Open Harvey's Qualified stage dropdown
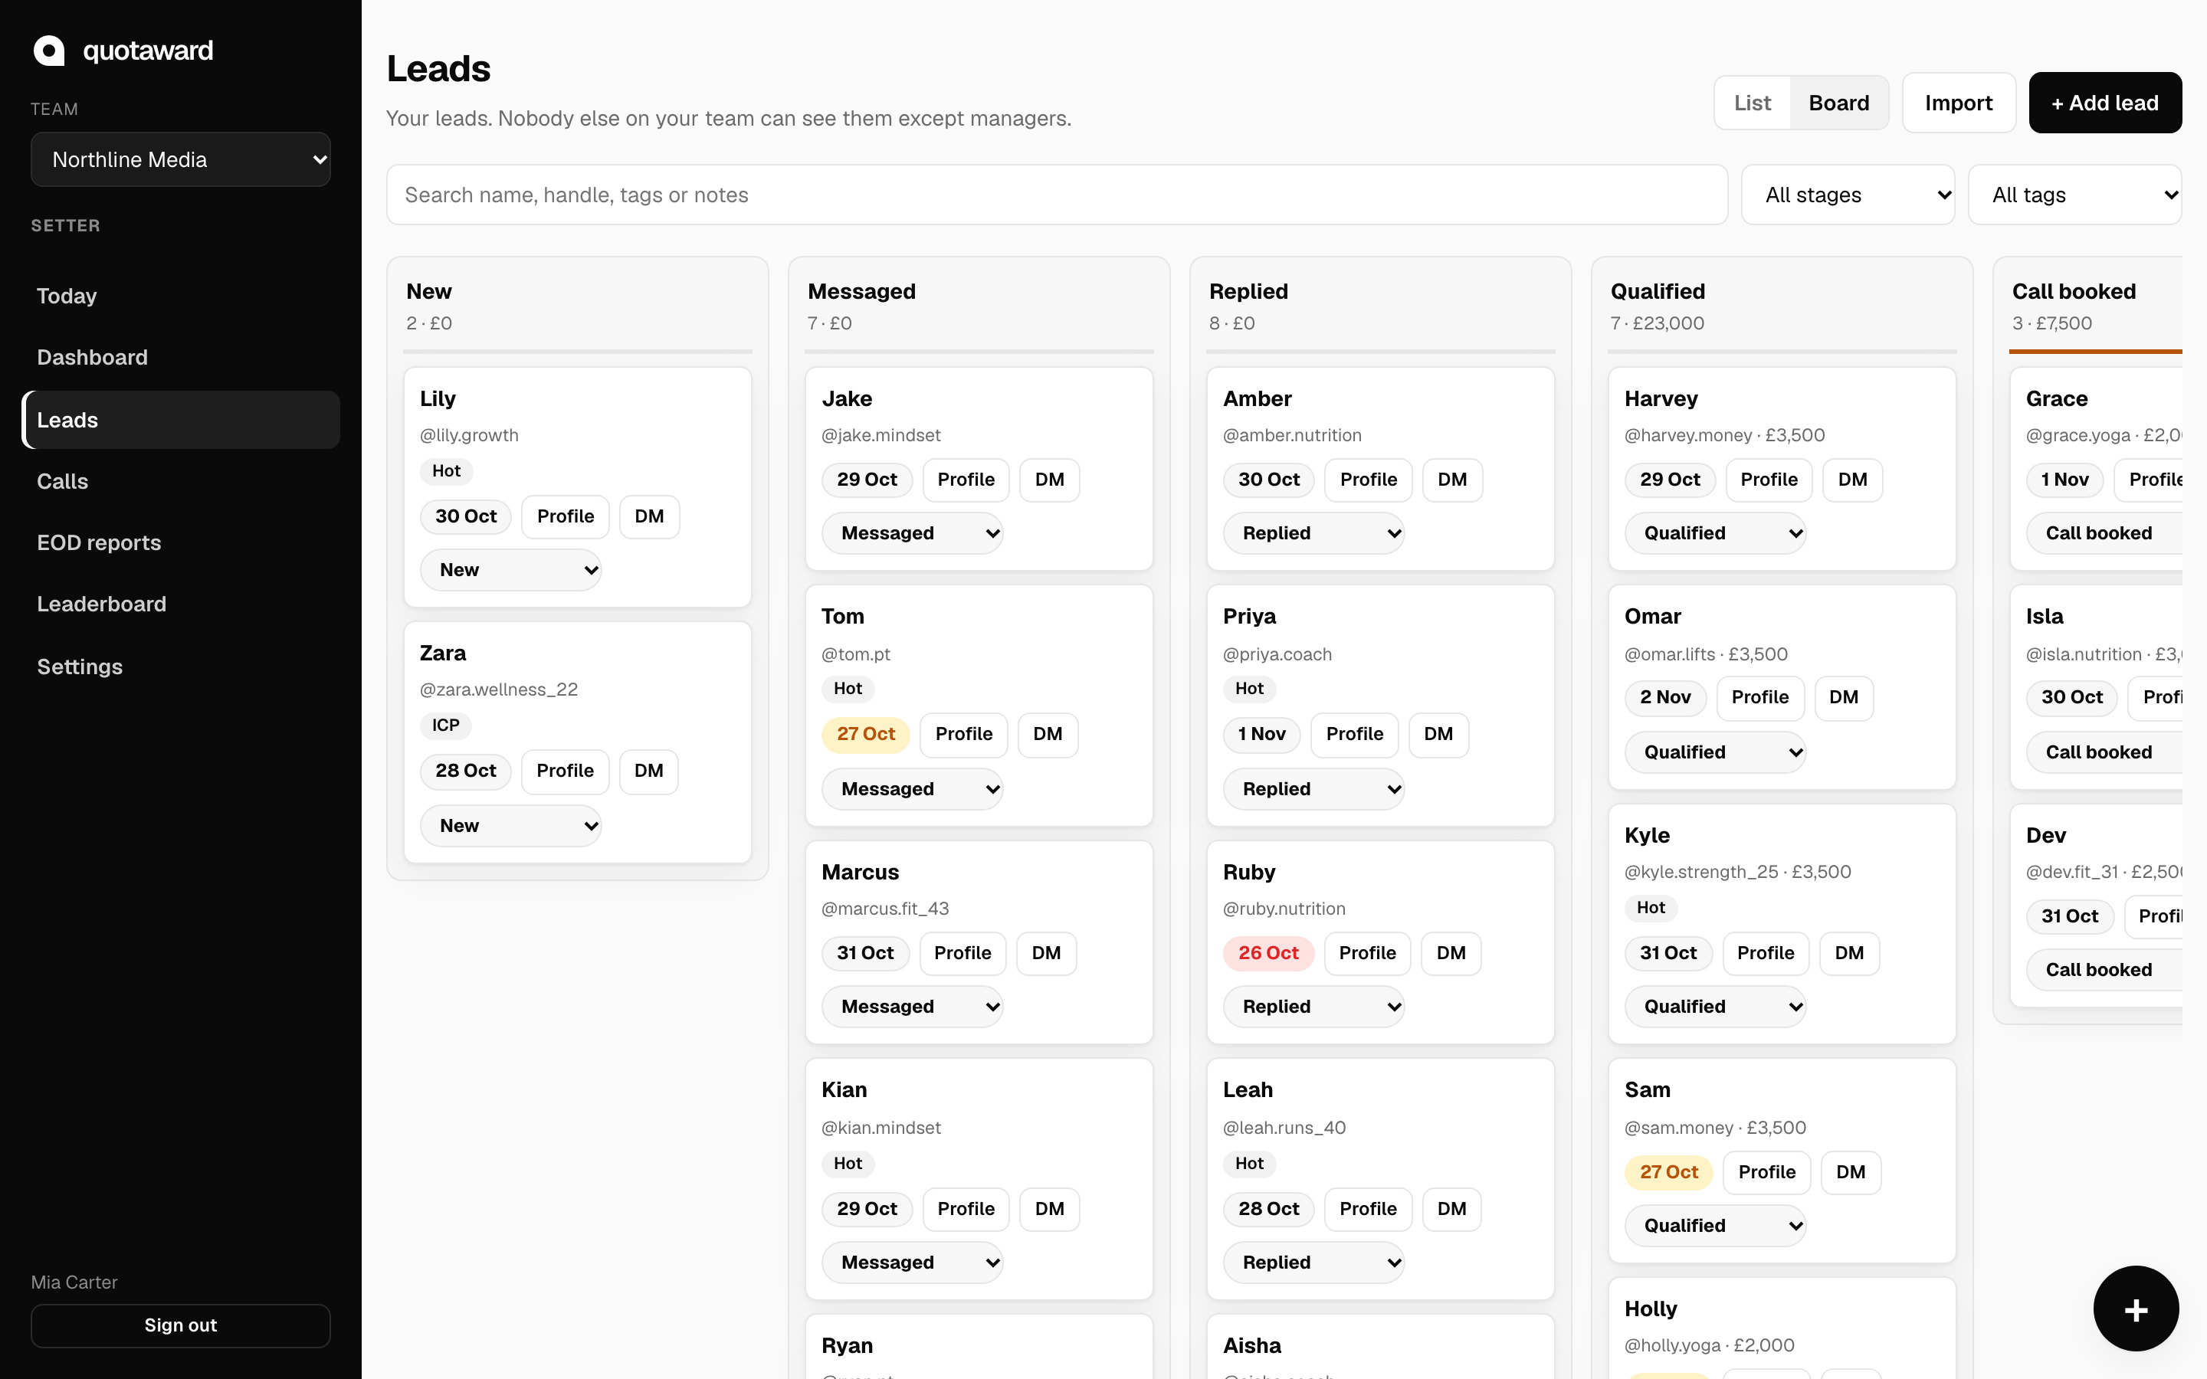This screenshot has height=1379, width=2207. (1714, 533)
